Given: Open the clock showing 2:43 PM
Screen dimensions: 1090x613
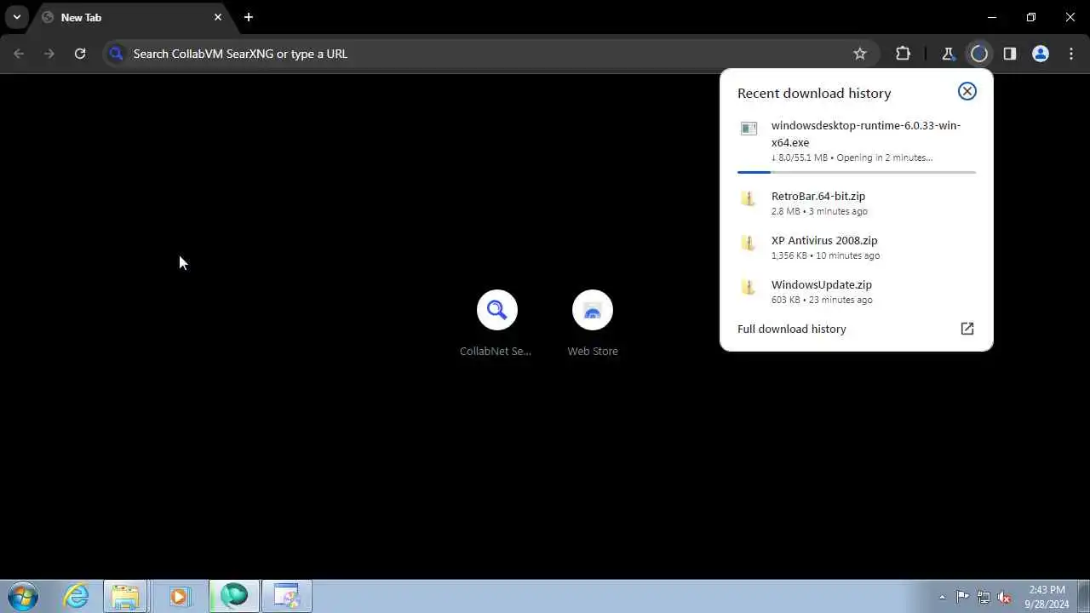Looking at the screenshot, I should pos(1047,596).
